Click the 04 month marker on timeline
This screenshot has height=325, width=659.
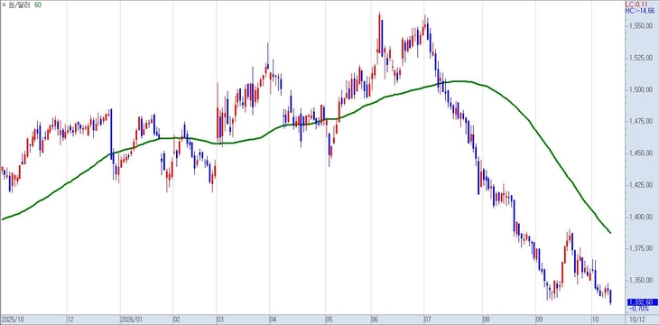pyautogui.click(x=274, y=319)
